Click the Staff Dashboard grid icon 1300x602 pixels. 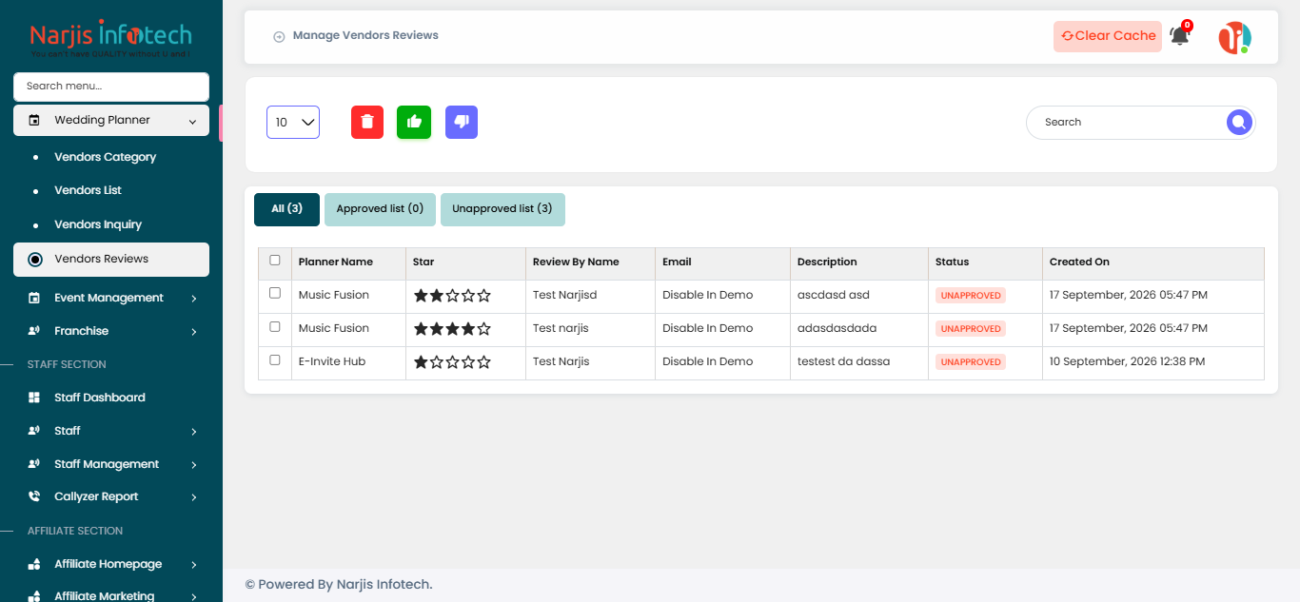pyautogui.click(x=34, y=398)
